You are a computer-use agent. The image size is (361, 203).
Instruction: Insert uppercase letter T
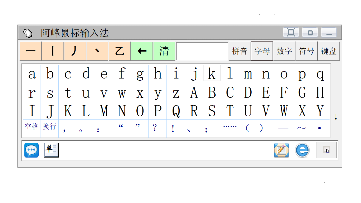point(230,111)
